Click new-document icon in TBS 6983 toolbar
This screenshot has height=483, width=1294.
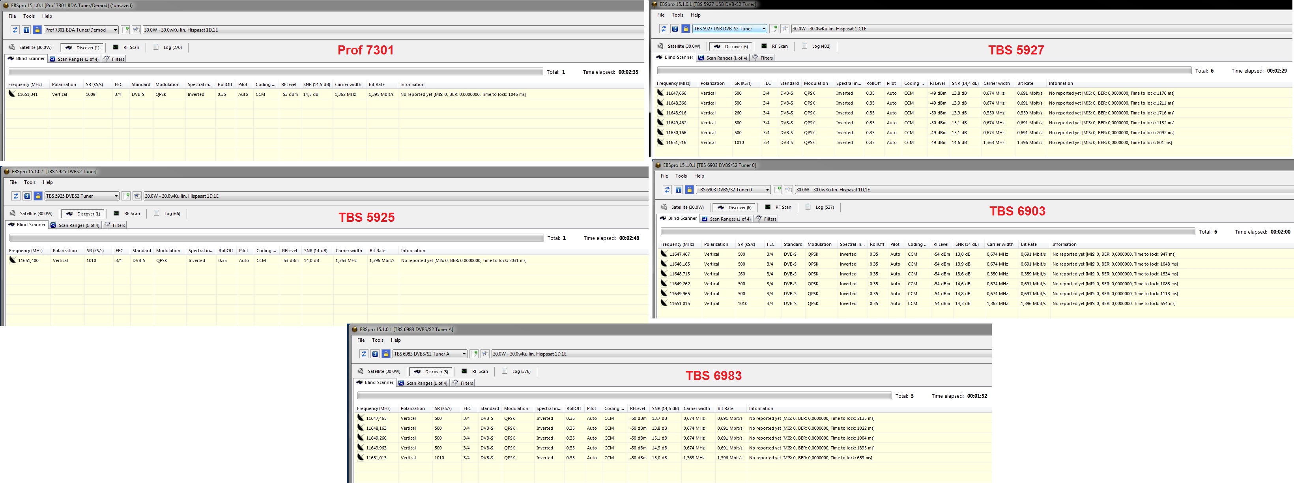tap(474, 354)
